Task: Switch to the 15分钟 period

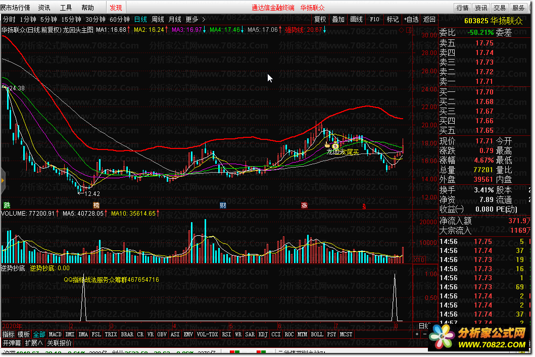Action: (x=71, y=19)
